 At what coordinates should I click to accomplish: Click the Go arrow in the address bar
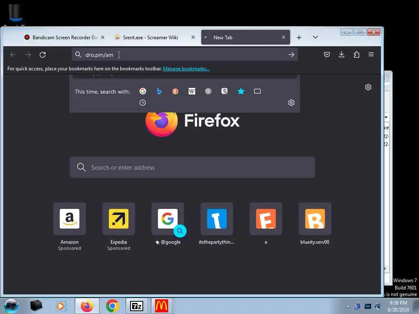(291, 55)
